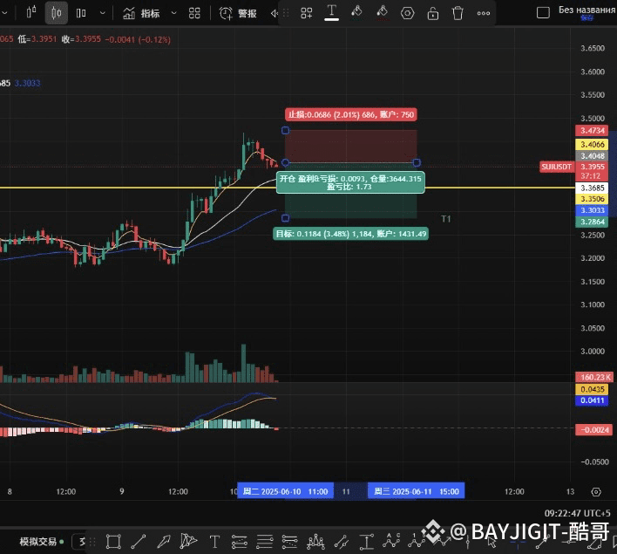617x554 pixels.
Task: Select the regression channel tool icon
Action: click(341, 542)
